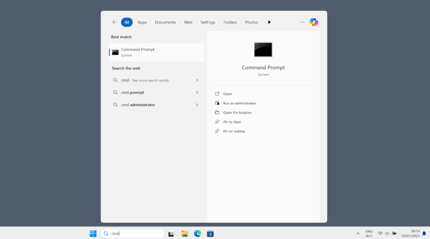
Task: Open the Windows Start button
Action: click(93, 234)
